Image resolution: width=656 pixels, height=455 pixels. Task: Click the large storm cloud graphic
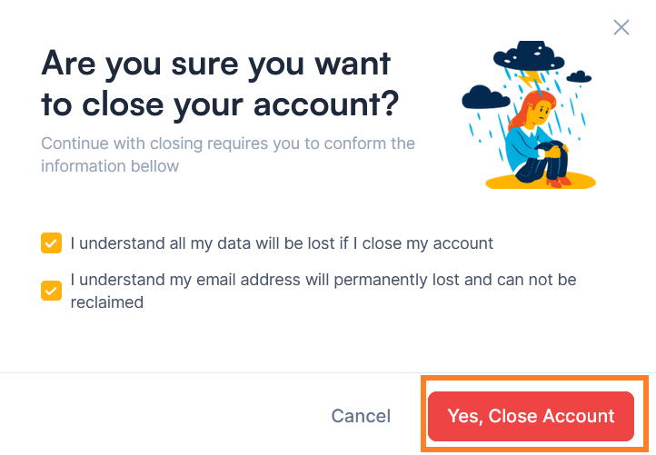click(529, 55)
